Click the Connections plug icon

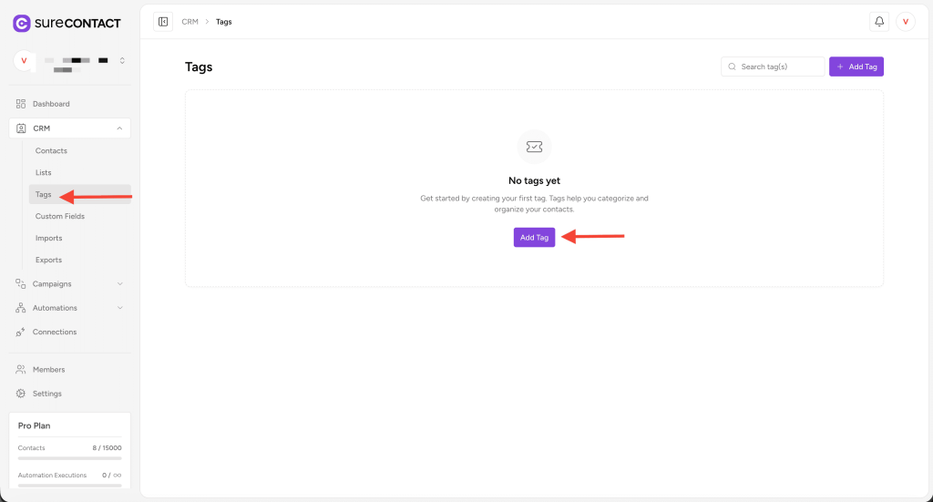21,333
